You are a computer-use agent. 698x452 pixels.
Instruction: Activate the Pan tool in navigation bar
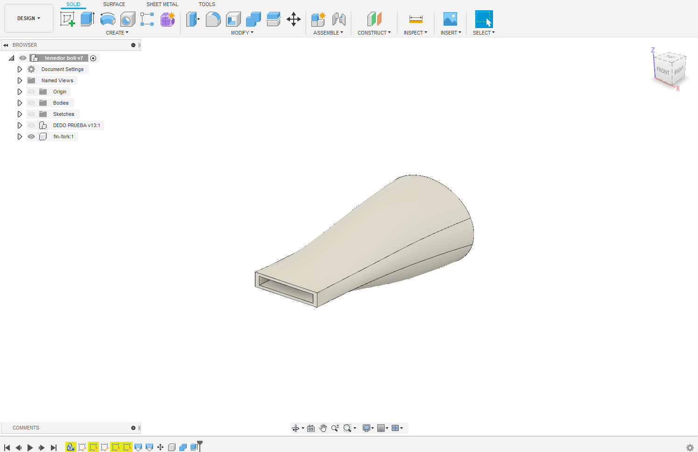[323, 428]
